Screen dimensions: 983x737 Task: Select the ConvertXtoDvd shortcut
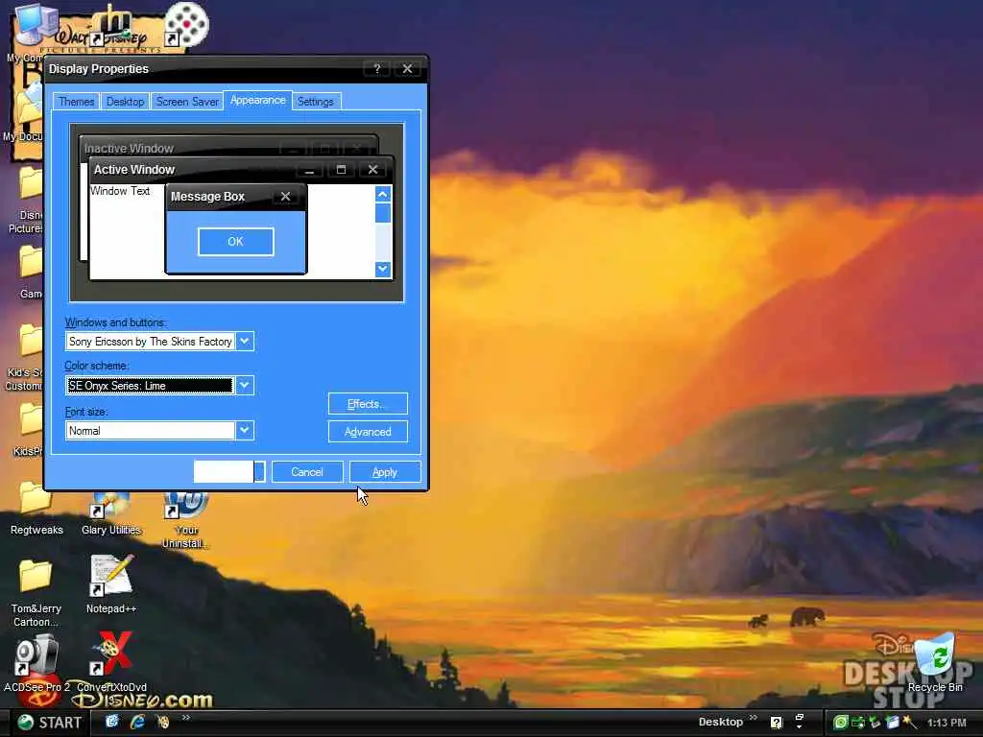click(111, 662)
